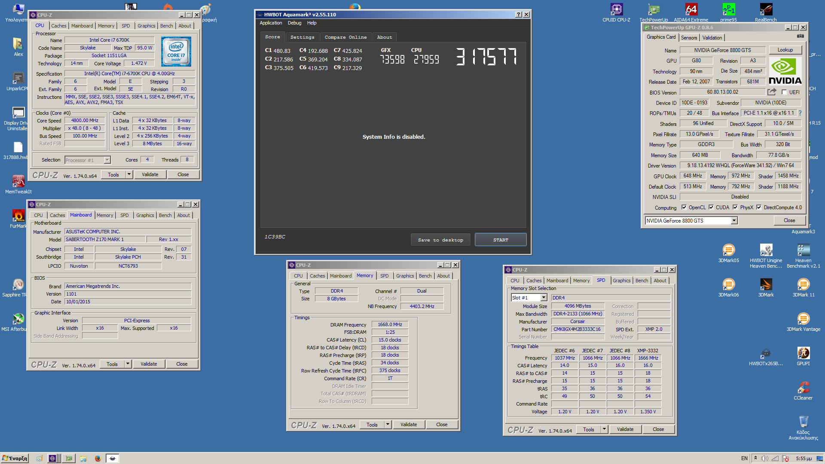Open the TechPowerUp desktop icon
This screenshot has height=464, width=825.
point(654,12)
